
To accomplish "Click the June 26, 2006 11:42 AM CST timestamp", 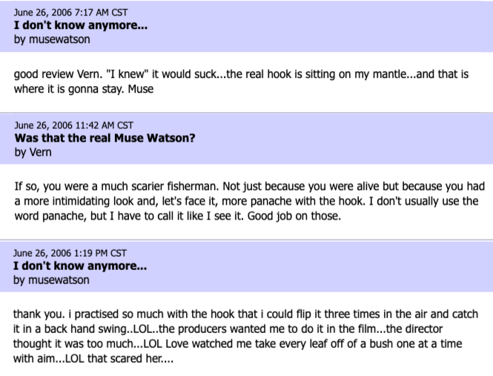I will (74, 125).
